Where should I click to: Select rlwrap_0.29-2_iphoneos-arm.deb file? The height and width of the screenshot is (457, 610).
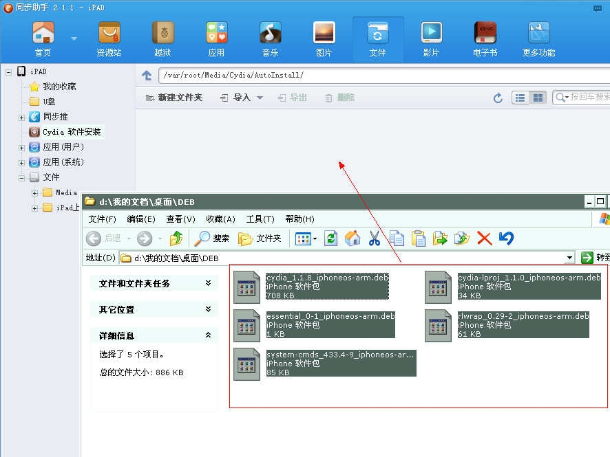507,325
